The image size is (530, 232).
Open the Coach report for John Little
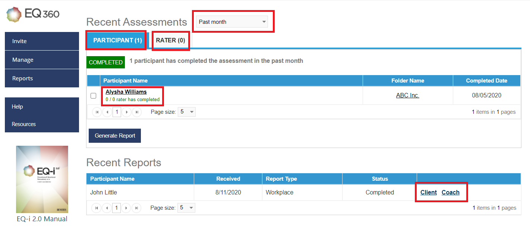click(451, 192)
